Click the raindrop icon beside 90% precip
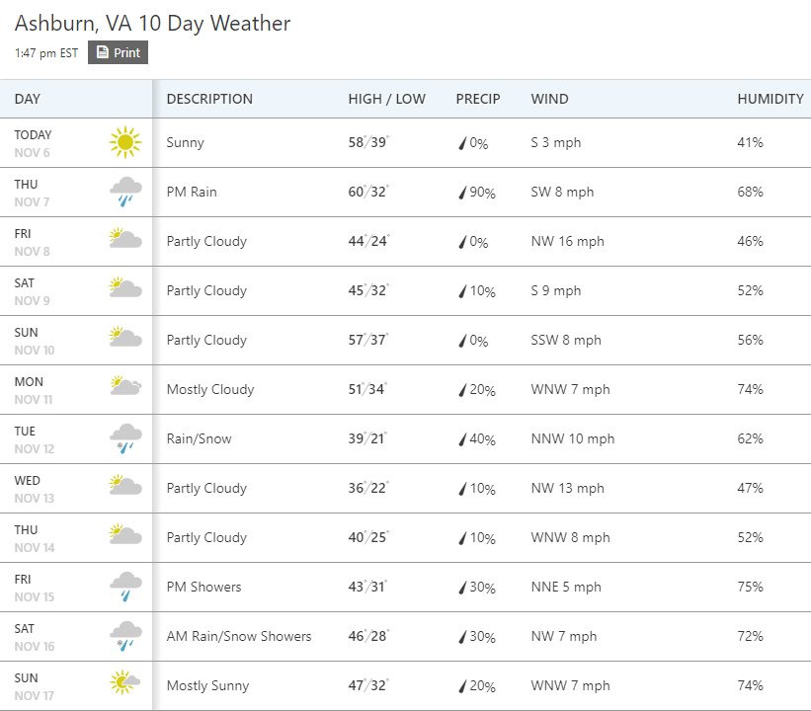Screen dimensions: 811x711 462,193
